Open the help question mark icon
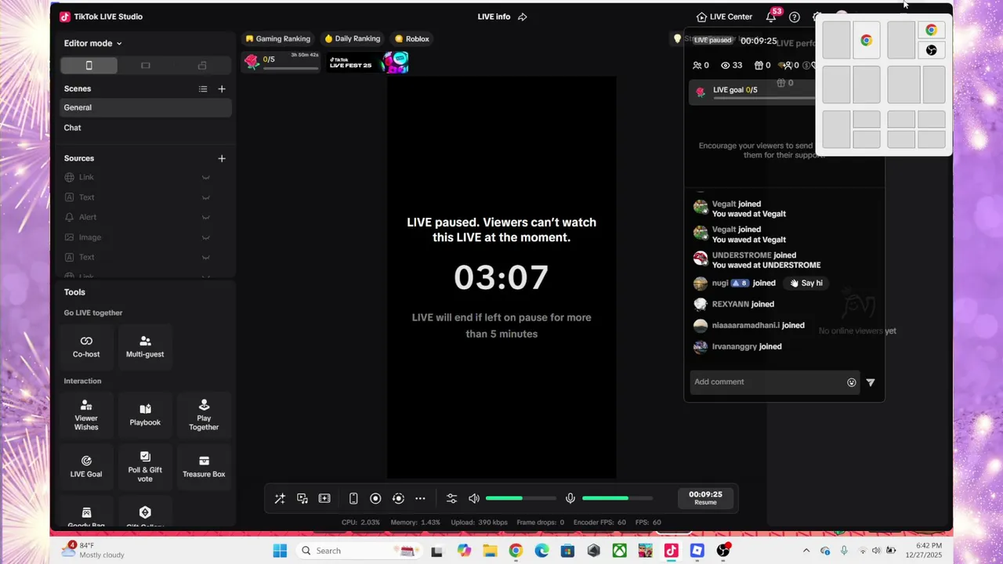1003x564 pixels. pyautogui.click(x=795, y=16)
